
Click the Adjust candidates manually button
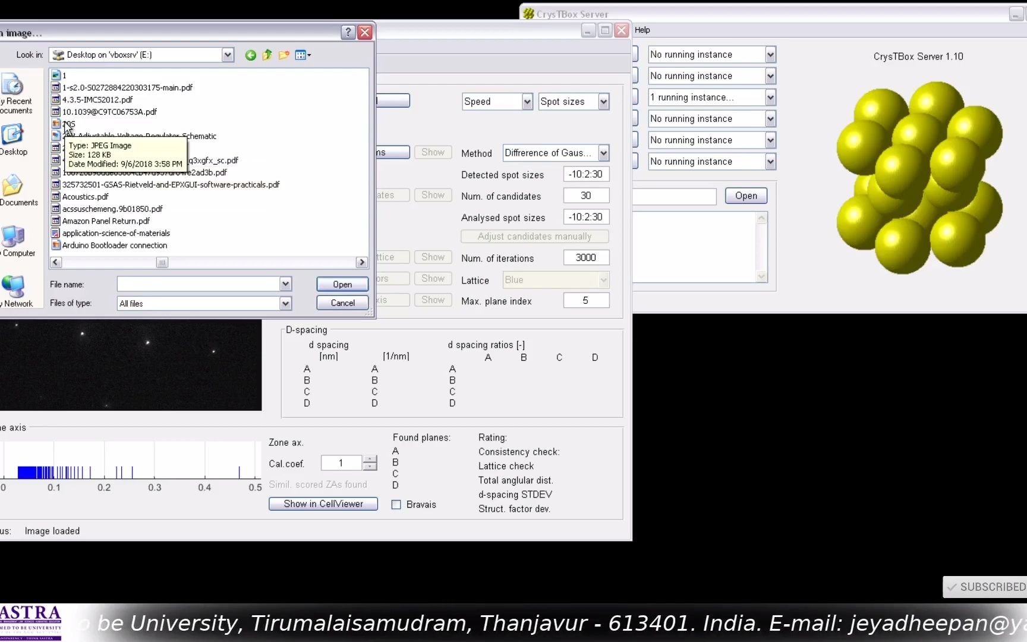(534, 236)
